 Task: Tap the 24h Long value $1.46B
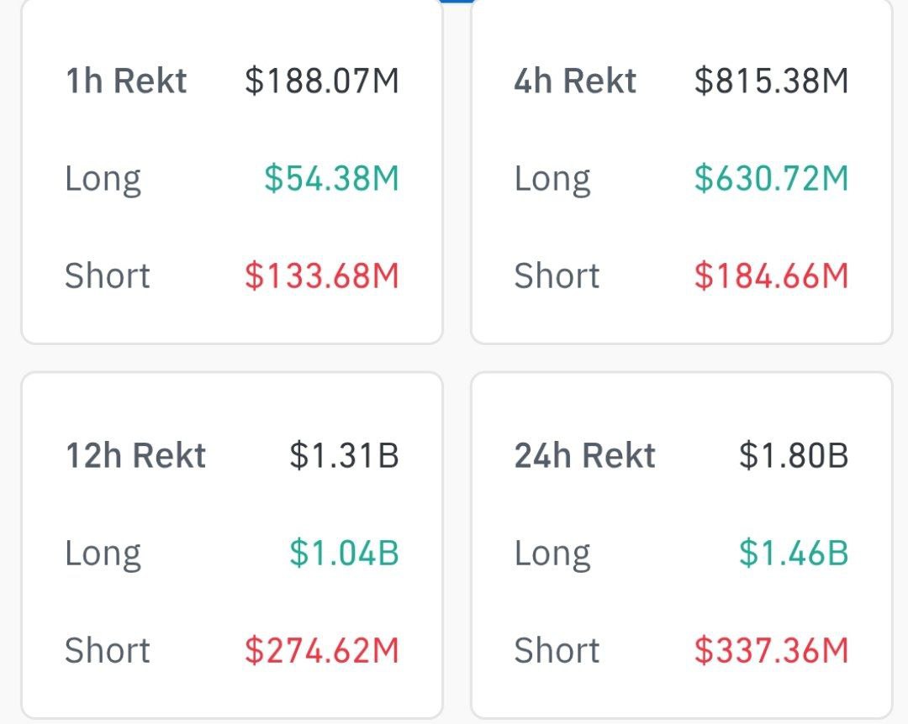click(x=793, y=553)
